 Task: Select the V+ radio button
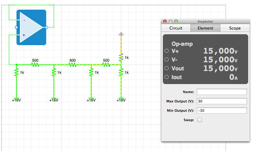click(167, 51)
